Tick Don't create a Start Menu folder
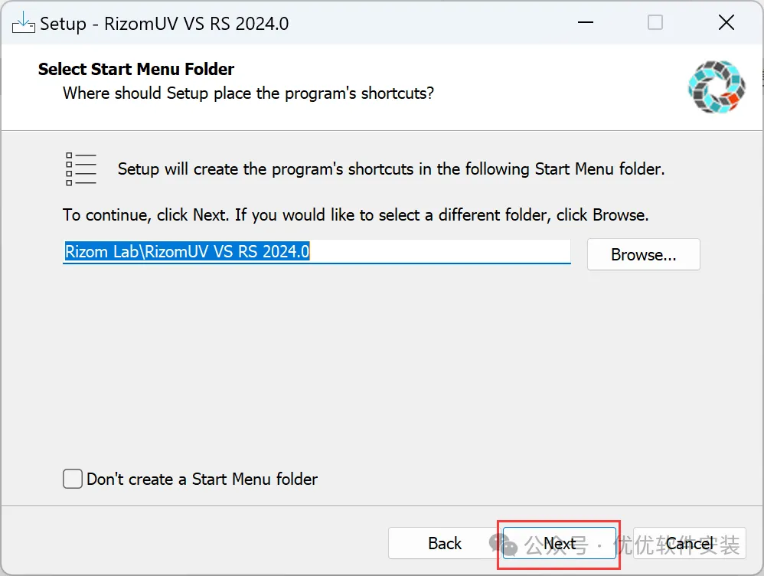This screenshot has width=764, height=576. click(73, 479)
